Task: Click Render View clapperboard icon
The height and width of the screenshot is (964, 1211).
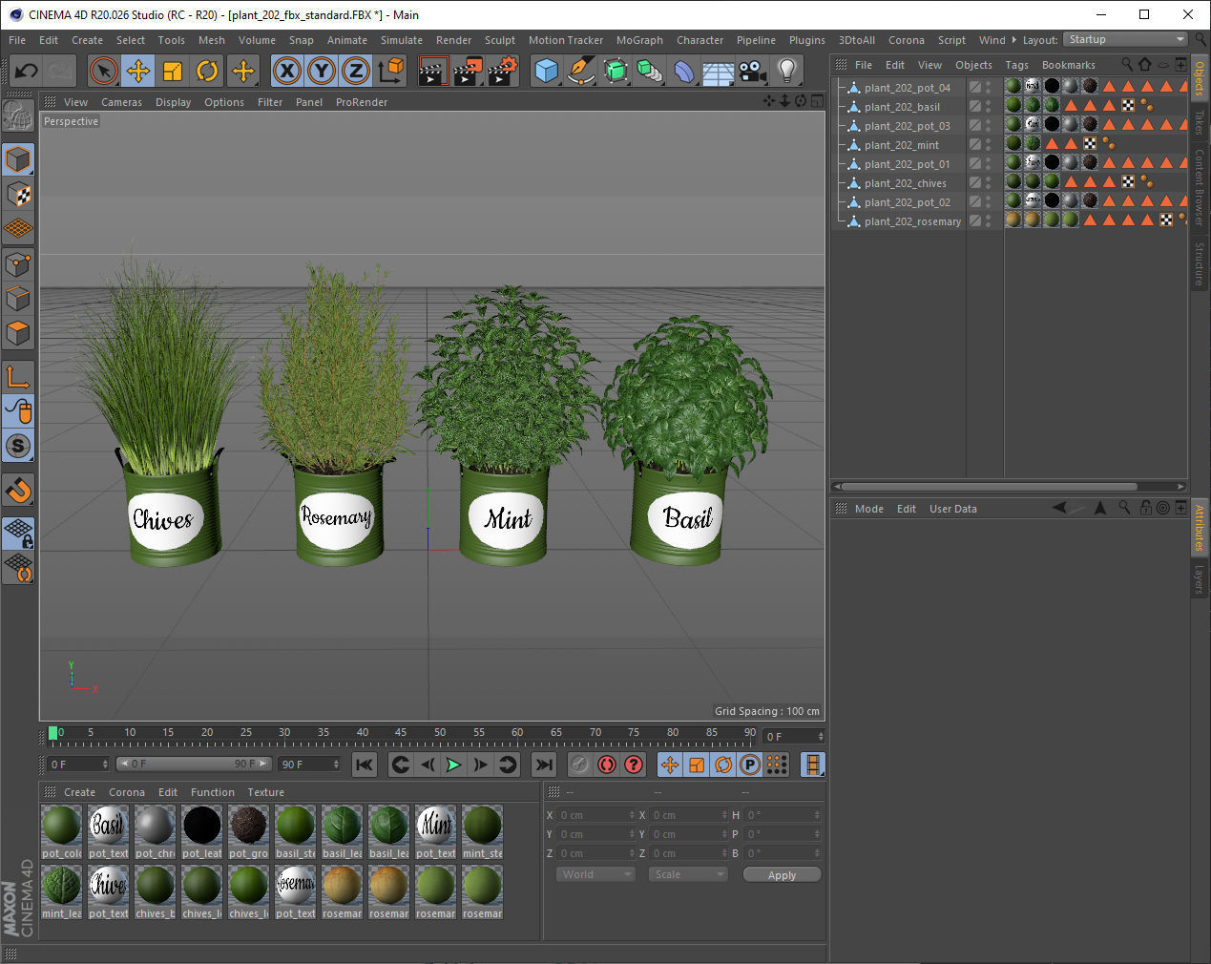Action: (x=432, y=71)
